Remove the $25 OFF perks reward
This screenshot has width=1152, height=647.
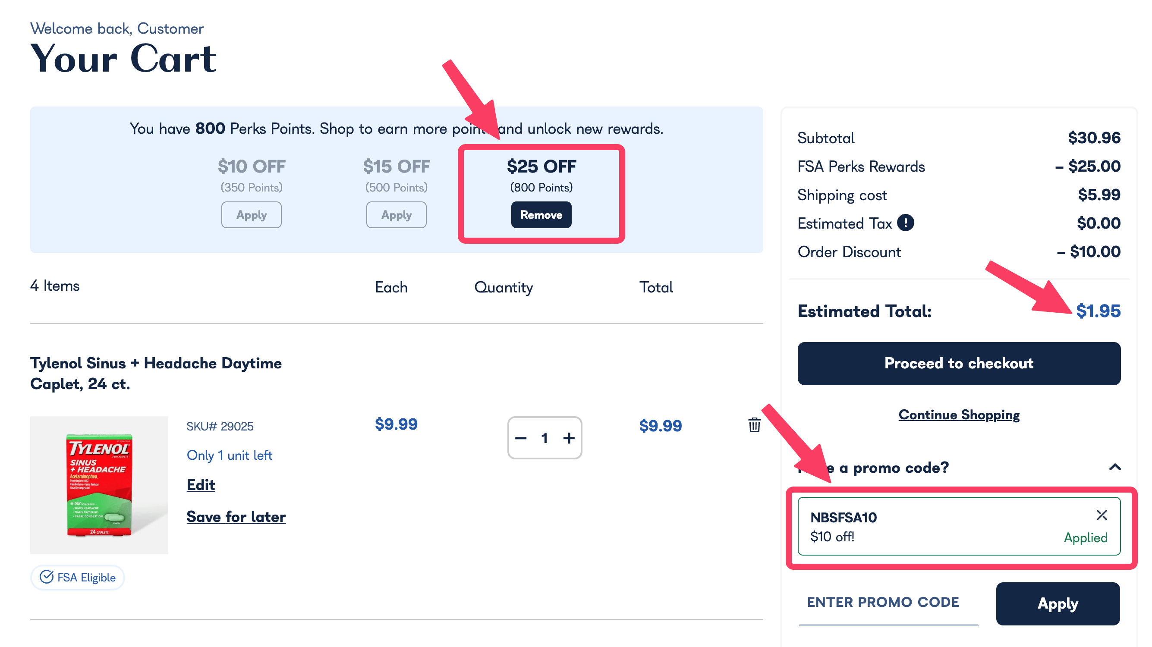[541, 215]
